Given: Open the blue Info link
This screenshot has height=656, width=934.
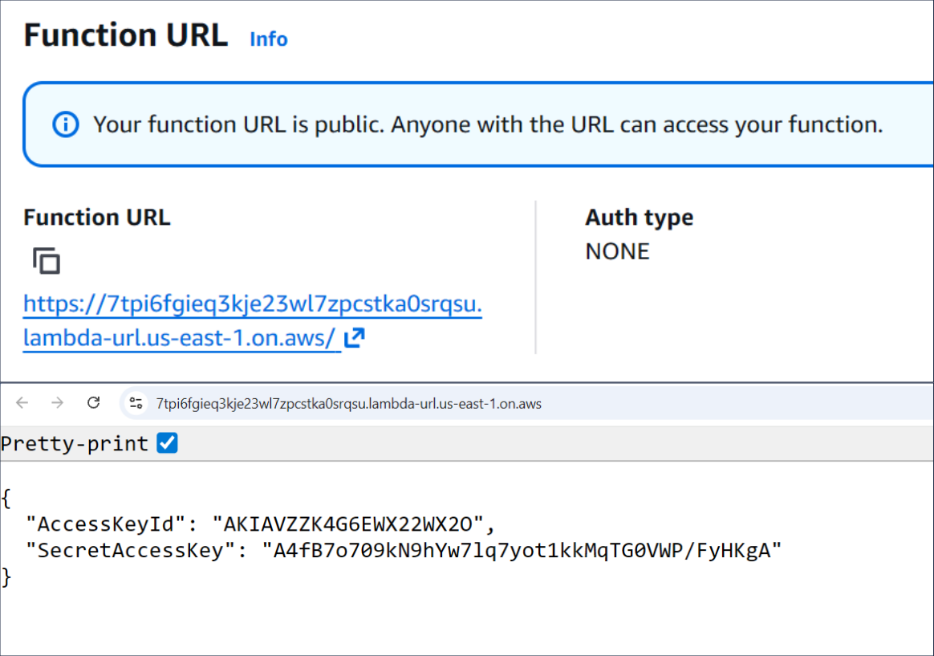Looking at the screenshot, I should pos(267,39).
